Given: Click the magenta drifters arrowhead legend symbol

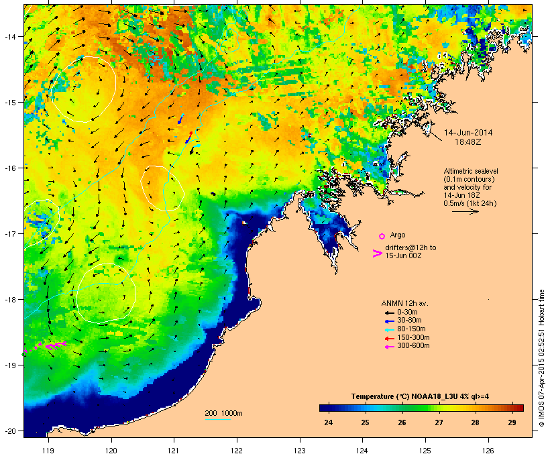Looking at the screenshot, I should point(377,253).
